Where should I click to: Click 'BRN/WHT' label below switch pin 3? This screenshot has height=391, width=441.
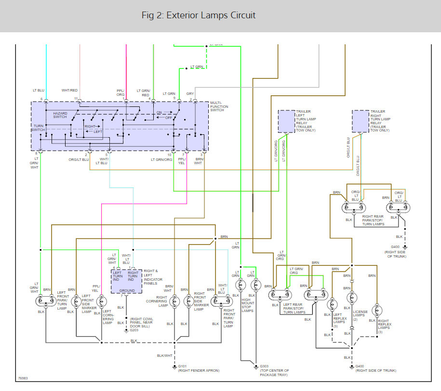(200, 161)
